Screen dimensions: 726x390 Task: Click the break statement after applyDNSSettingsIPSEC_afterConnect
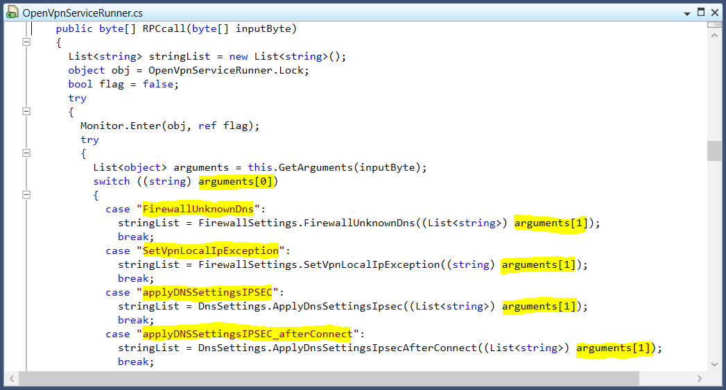click(x=136, y=362)
